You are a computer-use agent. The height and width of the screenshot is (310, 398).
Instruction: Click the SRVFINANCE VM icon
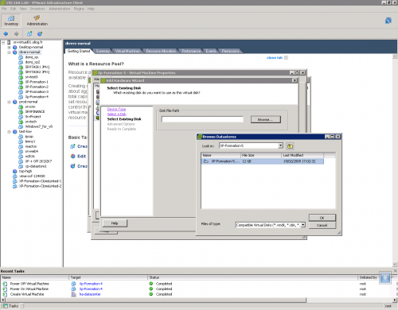pos(21,111)
